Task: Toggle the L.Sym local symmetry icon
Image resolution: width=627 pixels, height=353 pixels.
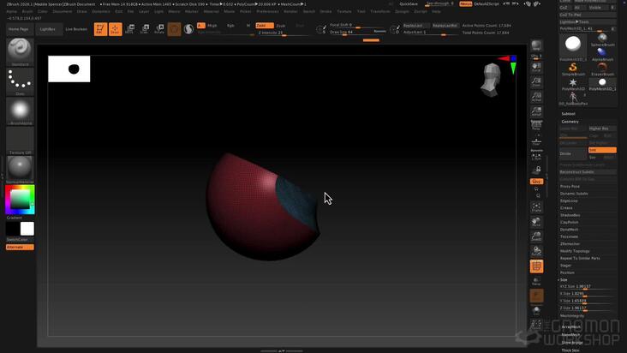Action: click(x=536, y=156)
